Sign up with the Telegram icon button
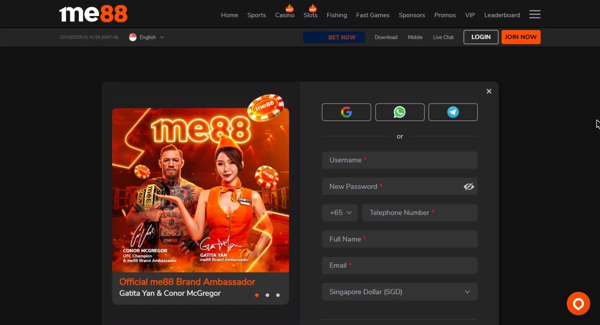The width and height of the screenshot is (600, 325). point(453,112)
